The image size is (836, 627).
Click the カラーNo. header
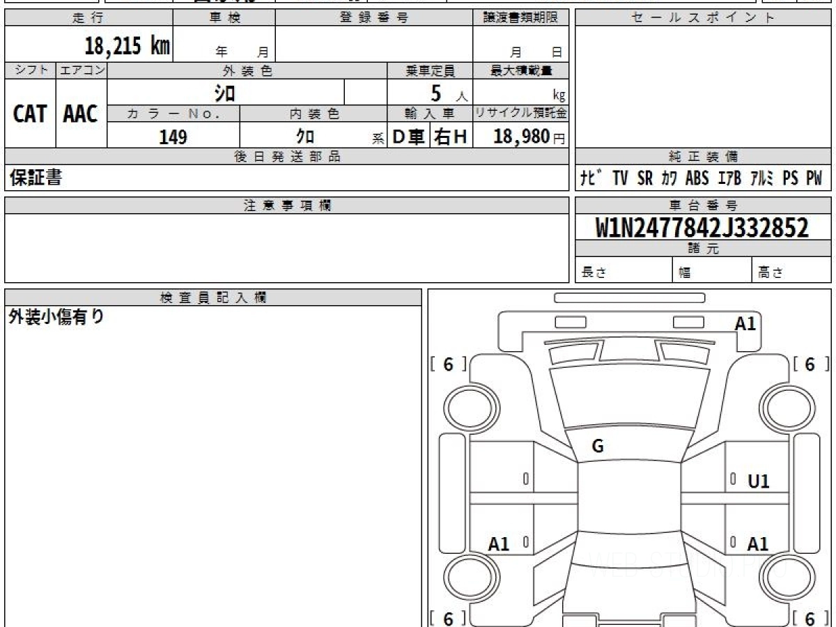pos(173,114)
